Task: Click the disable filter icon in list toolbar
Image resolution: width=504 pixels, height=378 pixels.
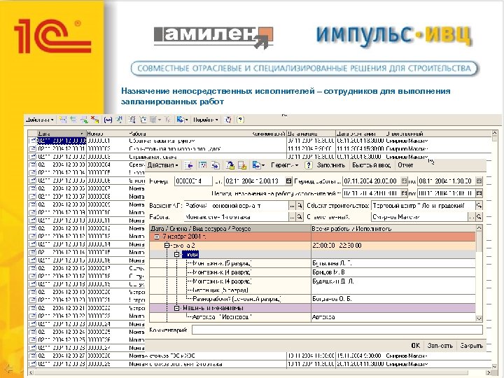Action: coord(167,120)
